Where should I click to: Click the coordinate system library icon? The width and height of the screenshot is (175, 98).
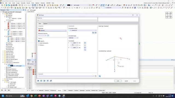95,33
